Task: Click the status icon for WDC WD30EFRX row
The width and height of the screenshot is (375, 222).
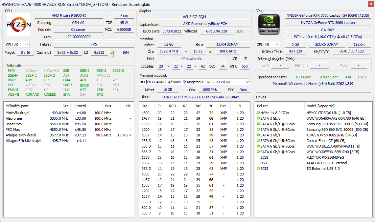Action: [258, 151]
